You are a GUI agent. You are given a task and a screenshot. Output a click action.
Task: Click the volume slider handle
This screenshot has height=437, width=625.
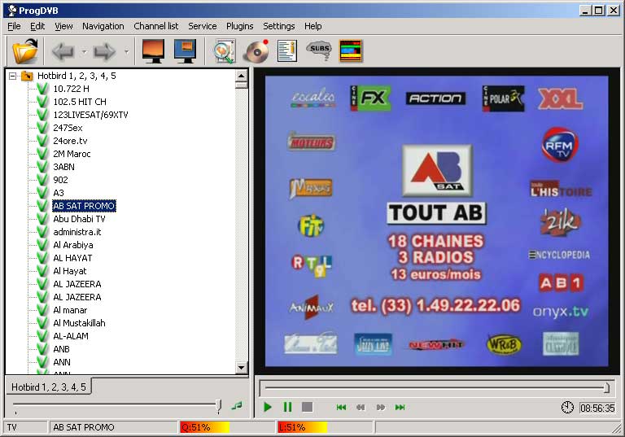[x=218, y=406]
